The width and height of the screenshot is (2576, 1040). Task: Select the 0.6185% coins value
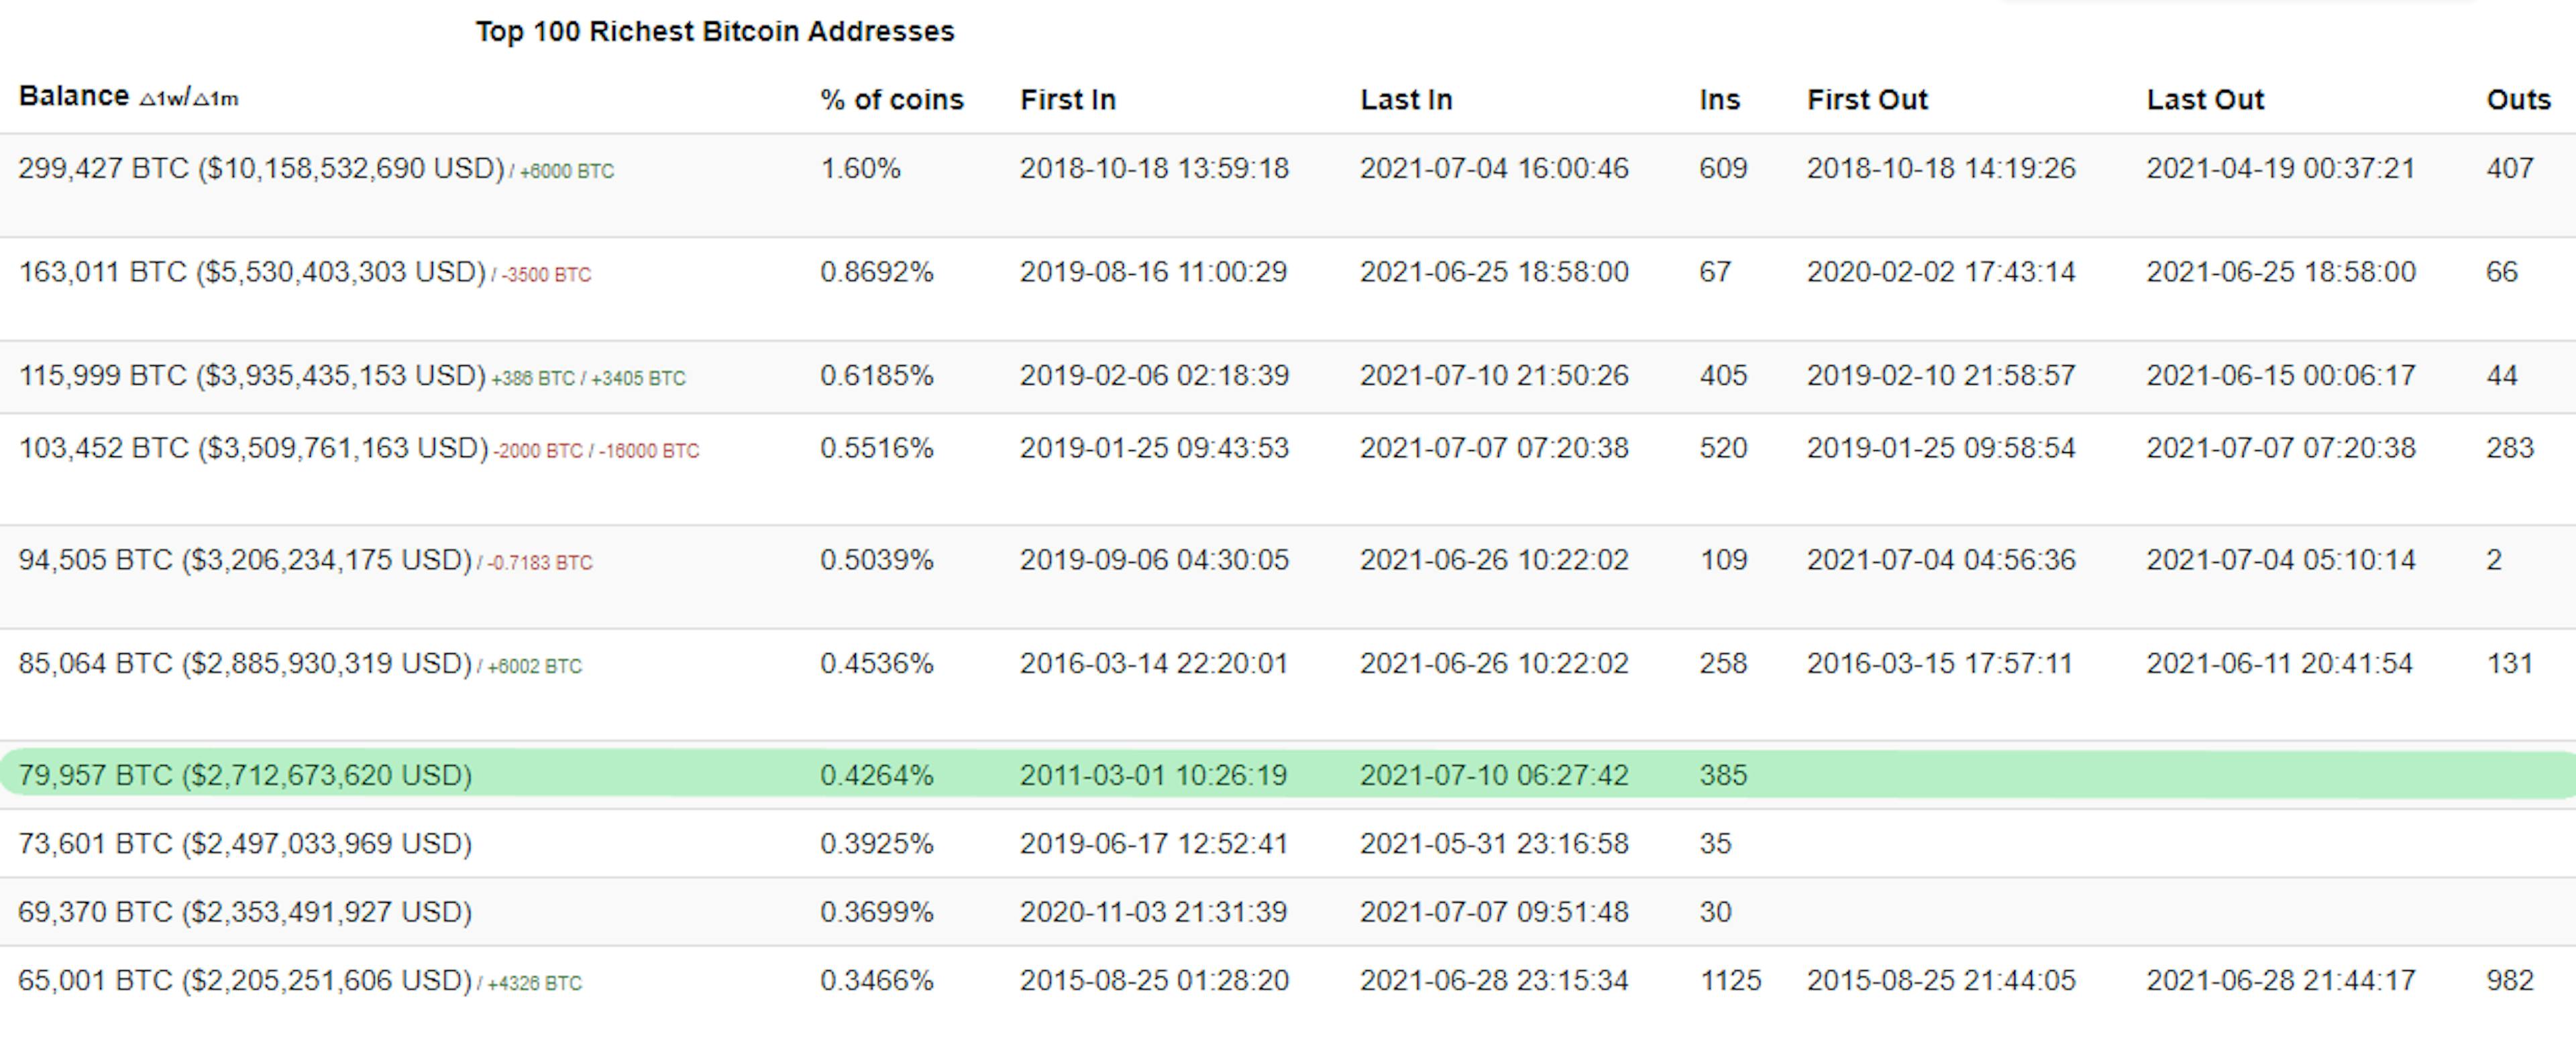[876, 376]
